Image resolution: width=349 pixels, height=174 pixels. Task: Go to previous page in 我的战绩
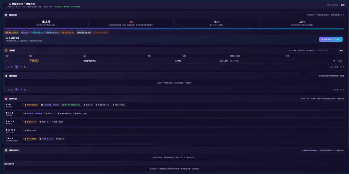[x=9, y=90]
